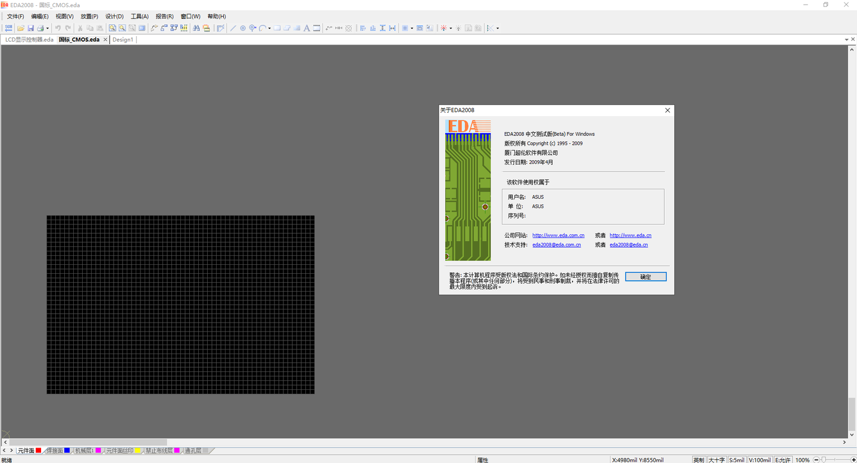Screen dimensions: 857x463
Task: Open the 视图(V) menu
Action: click(x=65, y=16)
